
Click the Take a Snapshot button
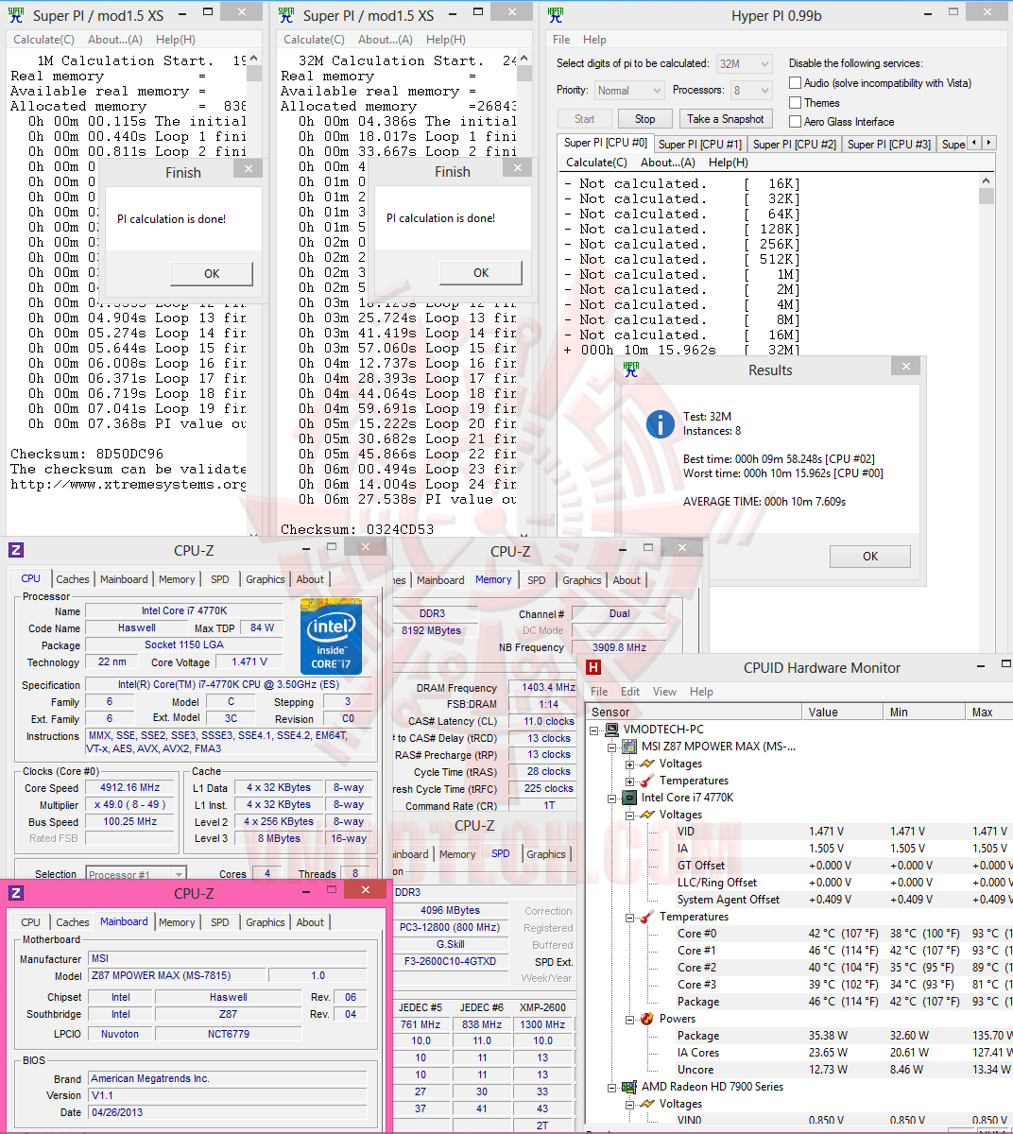click(726, 119)
